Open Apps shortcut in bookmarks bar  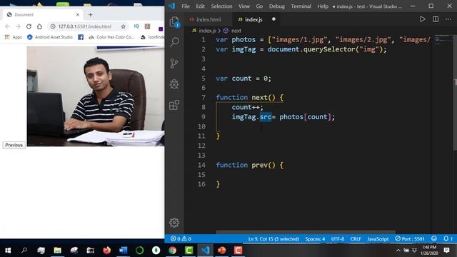(x=13, y=37)
